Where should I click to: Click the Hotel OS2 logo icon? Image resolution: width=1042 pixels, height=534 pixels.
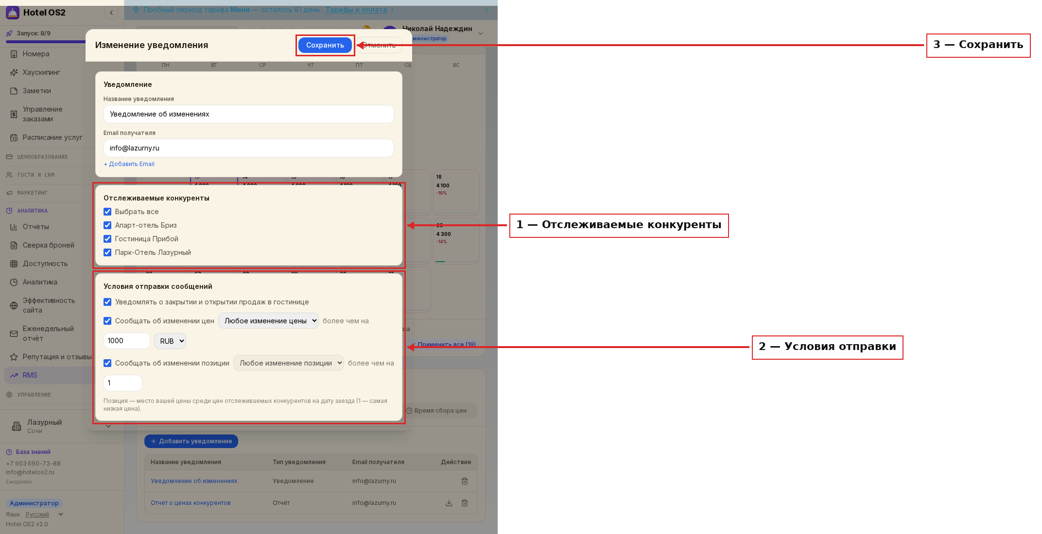12,13
